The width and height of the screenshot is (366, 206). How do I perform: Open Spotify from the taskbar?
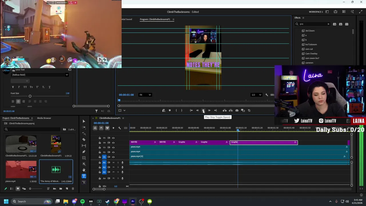tap(82, 201)
